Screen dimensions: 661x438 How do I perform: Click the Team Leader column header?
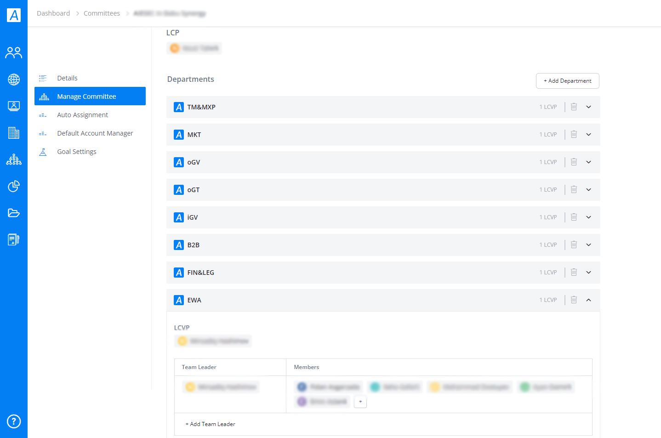click(199, 367)
